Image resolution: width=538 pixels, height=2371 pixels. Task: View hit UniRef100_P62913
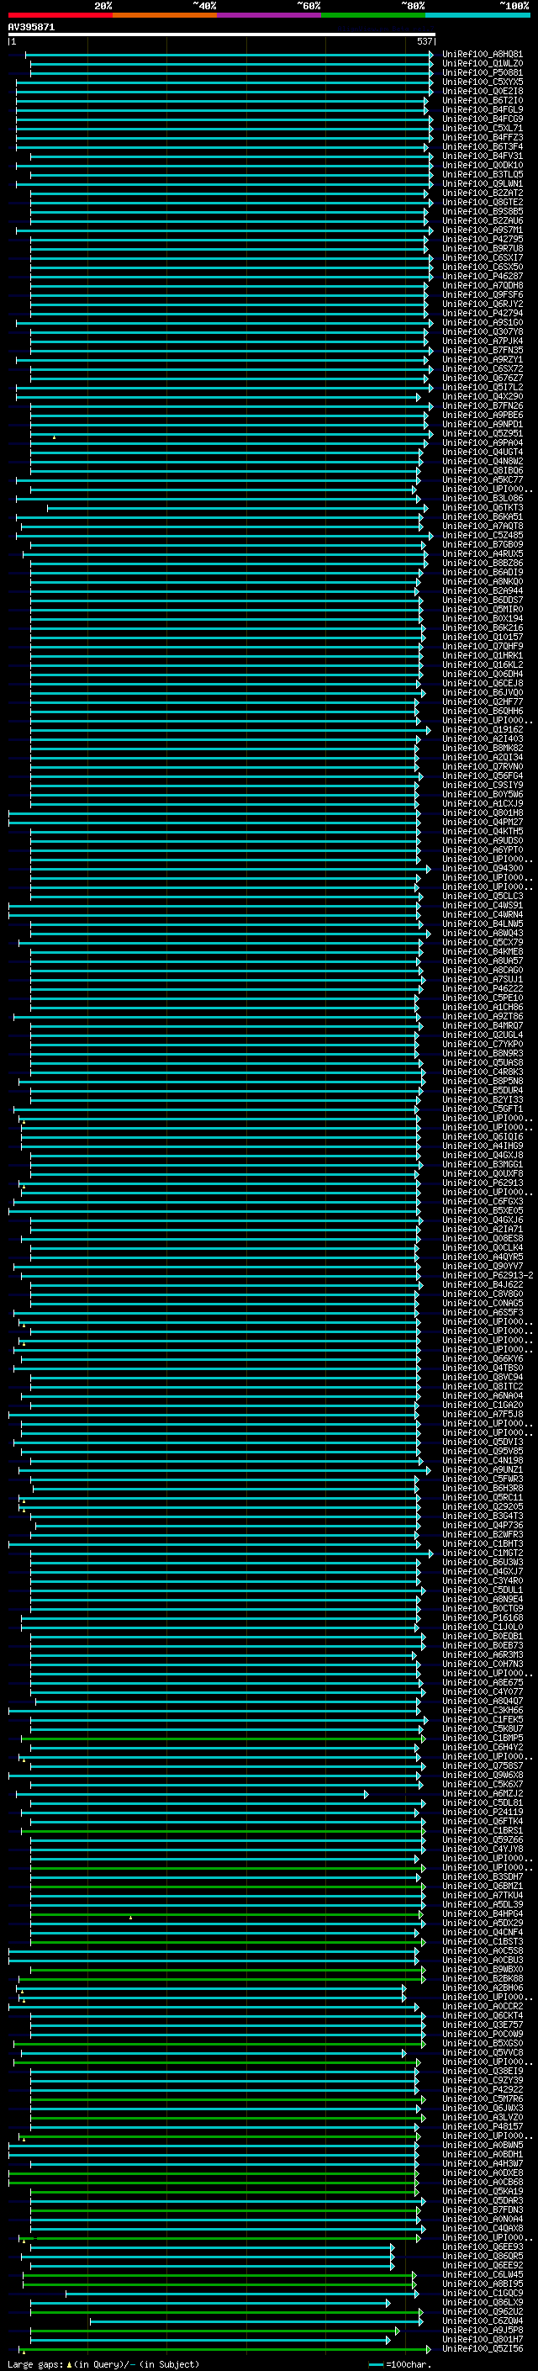[483, 1183]
